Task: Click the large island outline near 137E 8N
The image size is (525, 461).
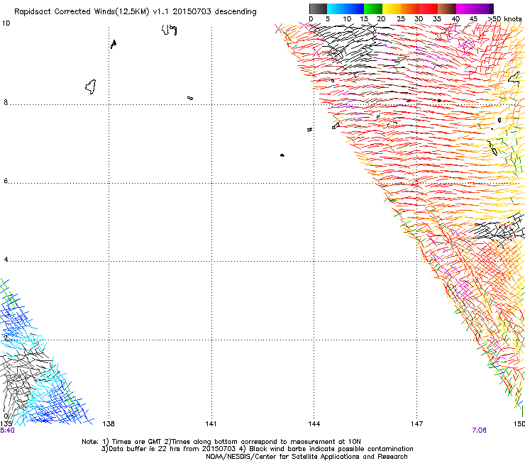Action: pyautogui.click(x=91, y=87)
